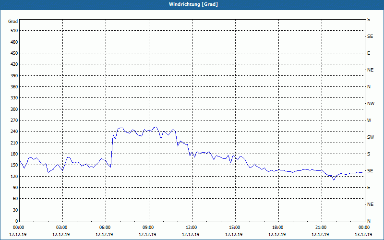The width and height of the screenshot is (384, 240).
Task: Pick the 240 degree axis value
Action: (14, 132)
